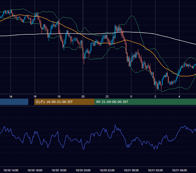
Task: Click the 10/30 16:00 date label
Action: (x=35, y=170)
